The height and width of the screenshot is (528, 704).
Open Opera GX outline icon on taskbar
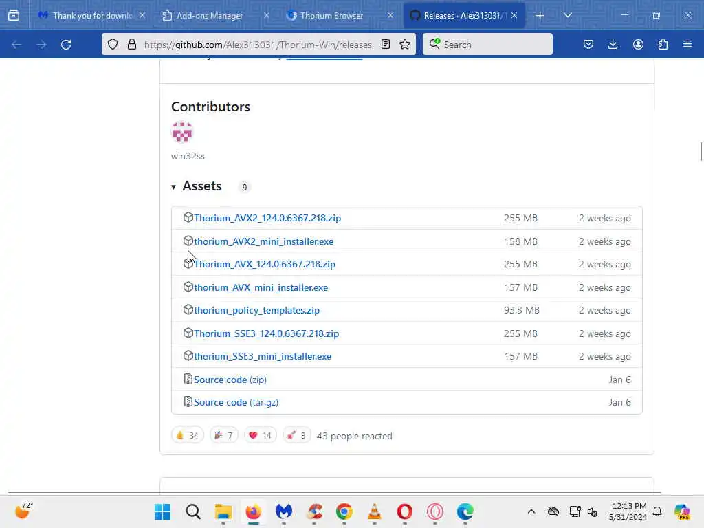coord(435,511)
